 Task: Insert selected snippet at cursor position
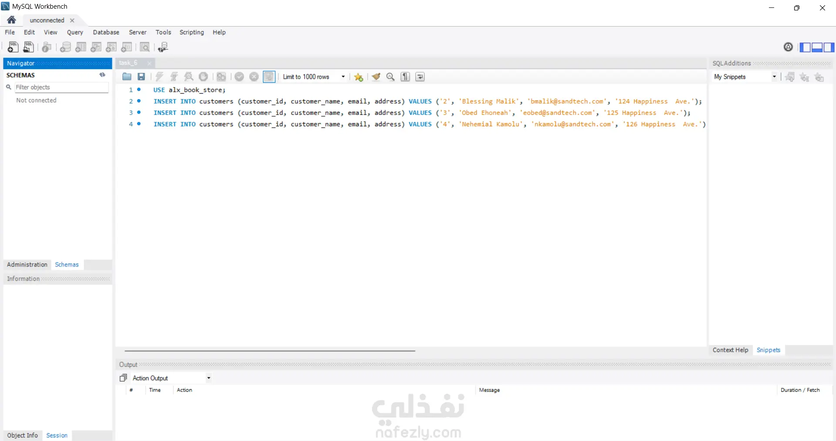point(805,77)
